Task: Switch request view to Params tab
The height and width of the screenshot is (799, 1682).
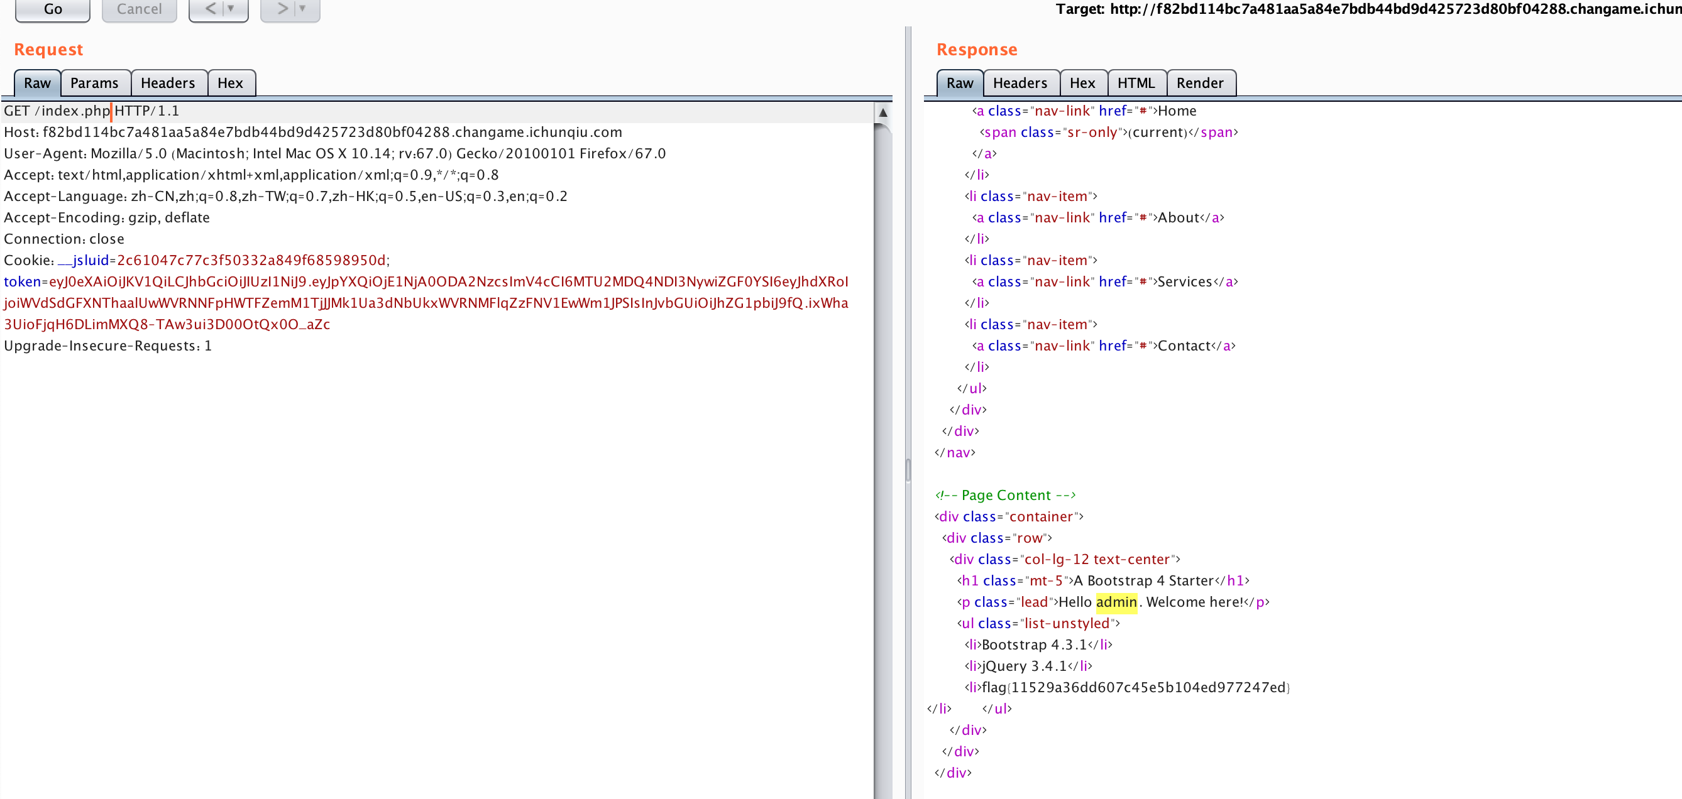Action: 95,84
